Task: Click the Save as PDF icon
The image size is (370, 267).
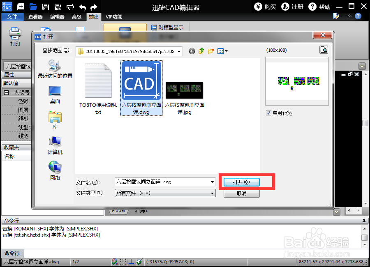Action: pos(58,7)
